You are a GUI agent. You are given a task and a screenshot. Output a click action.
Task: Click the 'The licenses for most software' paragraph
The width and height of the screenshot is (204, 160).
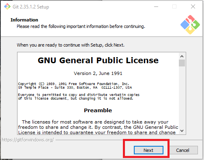click(x=98, y=127)
